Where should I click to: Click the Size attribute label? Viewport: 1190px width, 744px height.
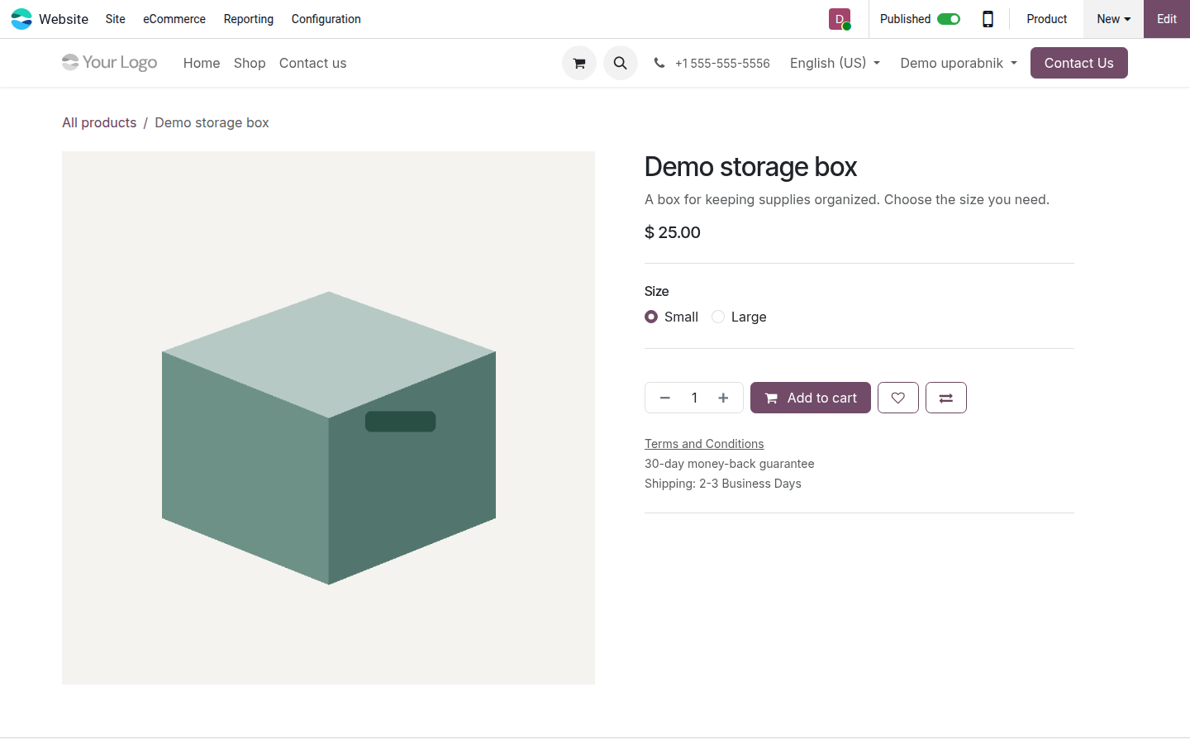point(657,291)
